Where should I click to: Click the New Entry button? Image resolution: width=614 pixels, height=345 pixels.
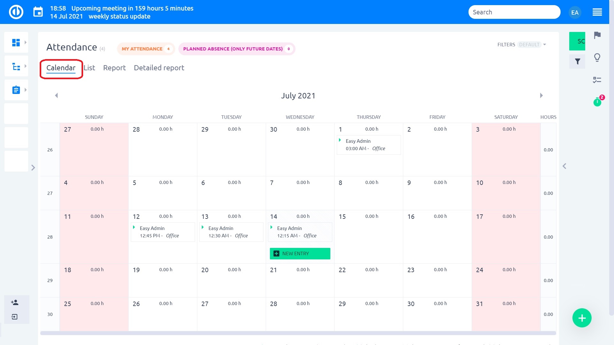tap(300, 254)
